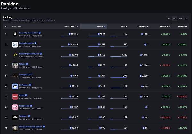This screenshot has width=192, height=134.
Task: Click the BoredApeYachtClub collection avatar
Action: click(x=15, y=34)
